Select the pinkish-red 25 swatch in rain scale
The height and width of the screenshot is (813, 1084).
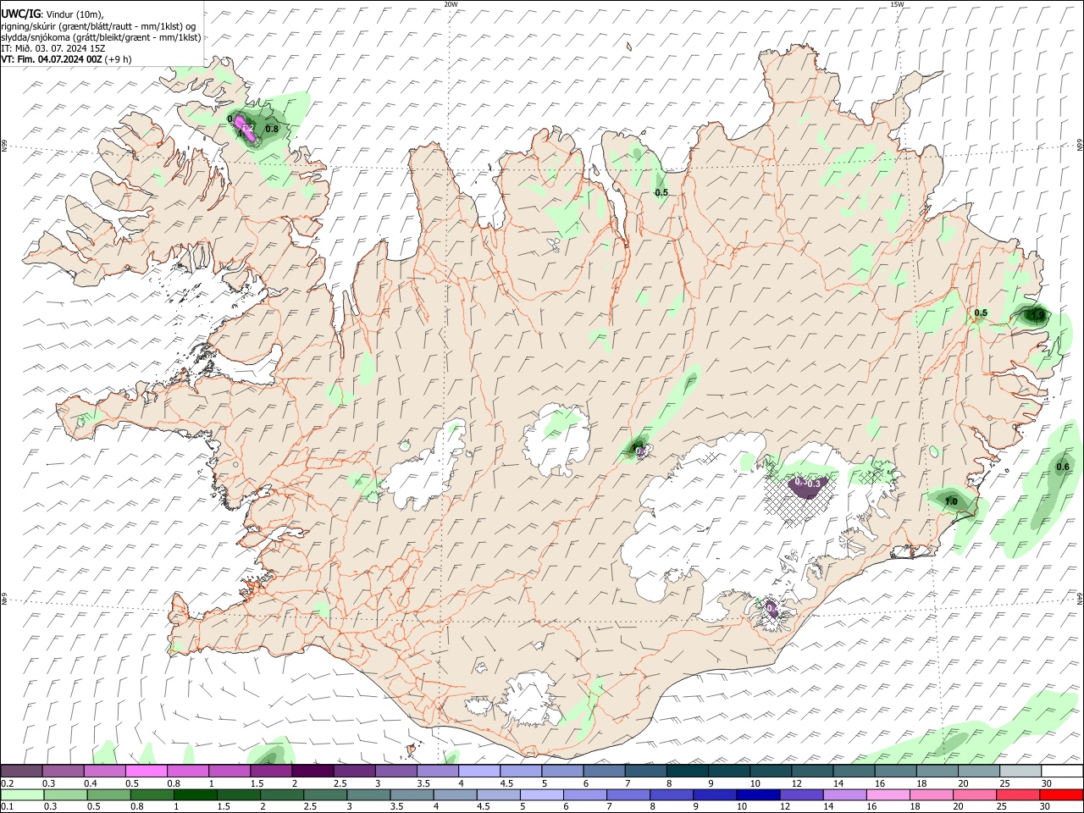(1019, 794)
